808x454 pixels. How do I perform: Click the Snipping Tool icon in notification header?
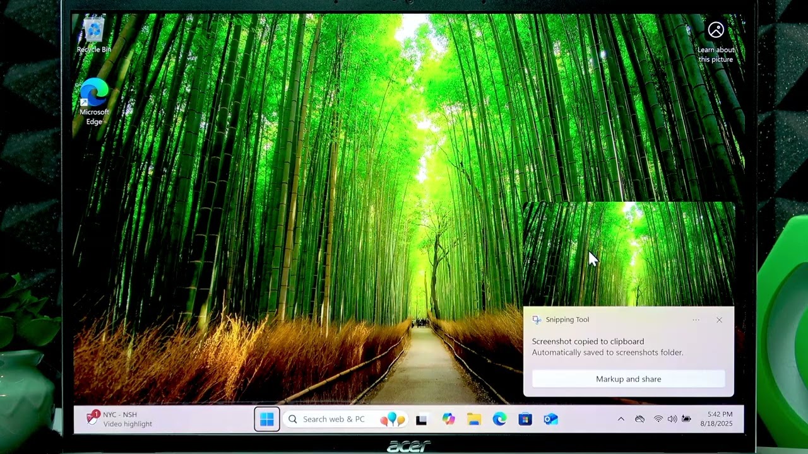537,320
